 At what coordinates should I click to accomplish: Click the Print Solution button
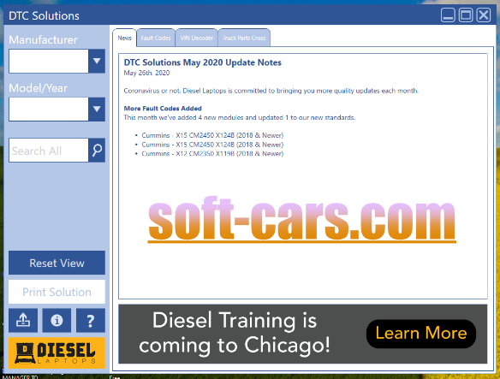57,292
